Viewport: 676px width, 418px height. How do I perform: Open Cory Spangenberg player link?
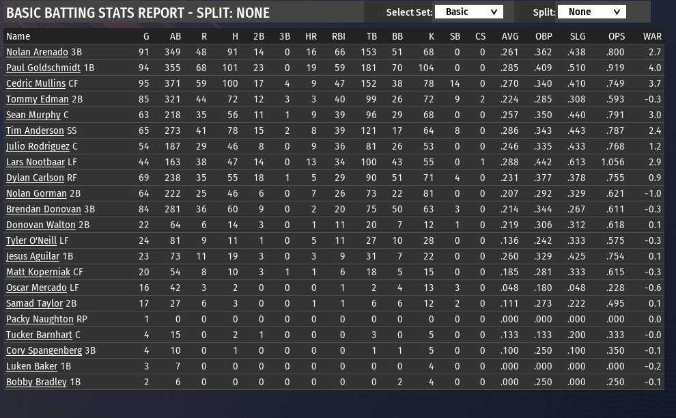(44, 350)
